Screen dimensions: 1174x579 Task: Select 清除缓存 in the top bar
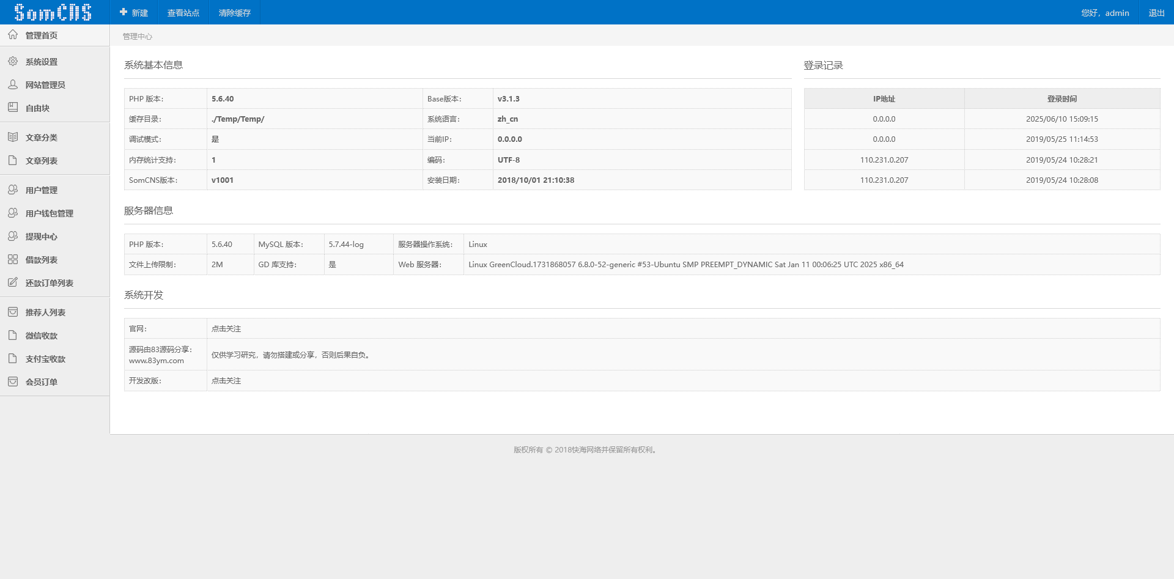pos(235,13)
